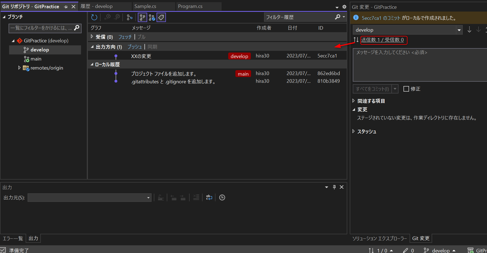Toggle the show tags icon
The width and height of the screenshot is (487, 253).
click(161, 17)
